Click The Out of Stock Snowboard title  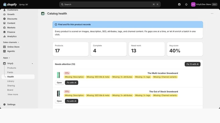coord(163,92)
